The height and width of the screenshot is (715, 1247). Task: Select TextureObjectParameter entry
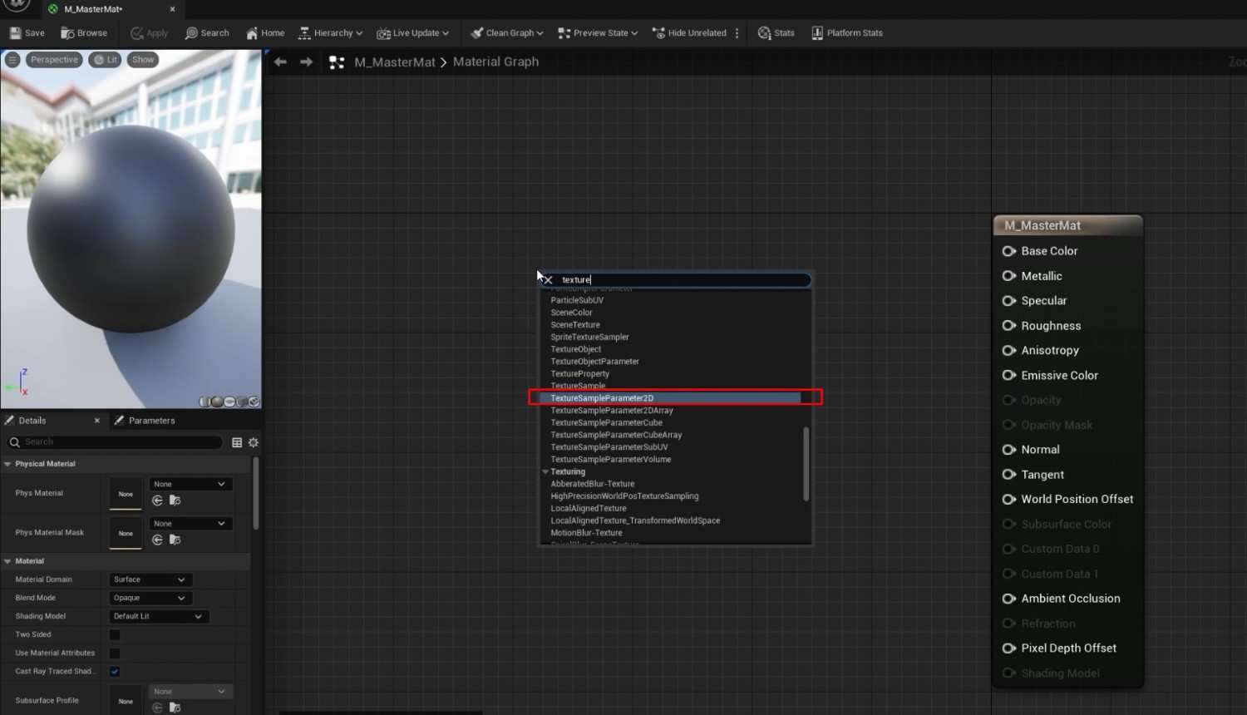tap(594, 362)
